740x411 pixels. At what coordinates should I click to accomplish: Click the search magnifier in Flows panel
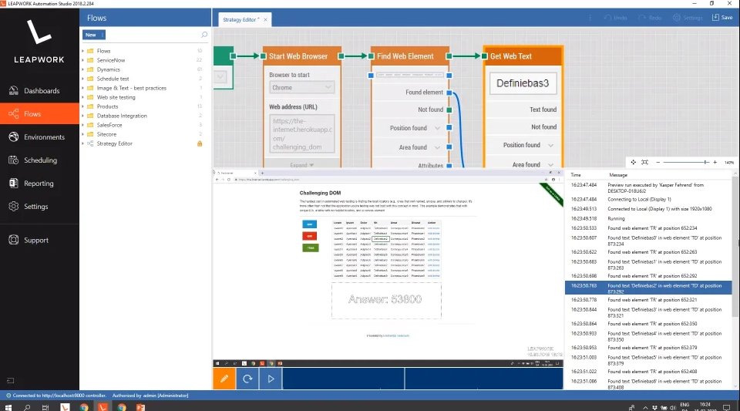pyautogui.click(x=203, y=35)
